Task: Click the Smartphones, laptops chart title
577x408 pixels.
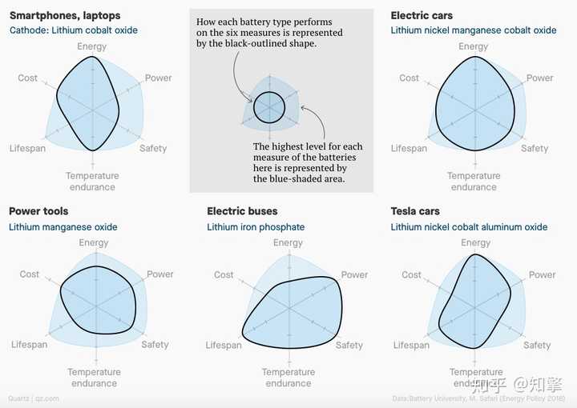Action: click(65, 15)
